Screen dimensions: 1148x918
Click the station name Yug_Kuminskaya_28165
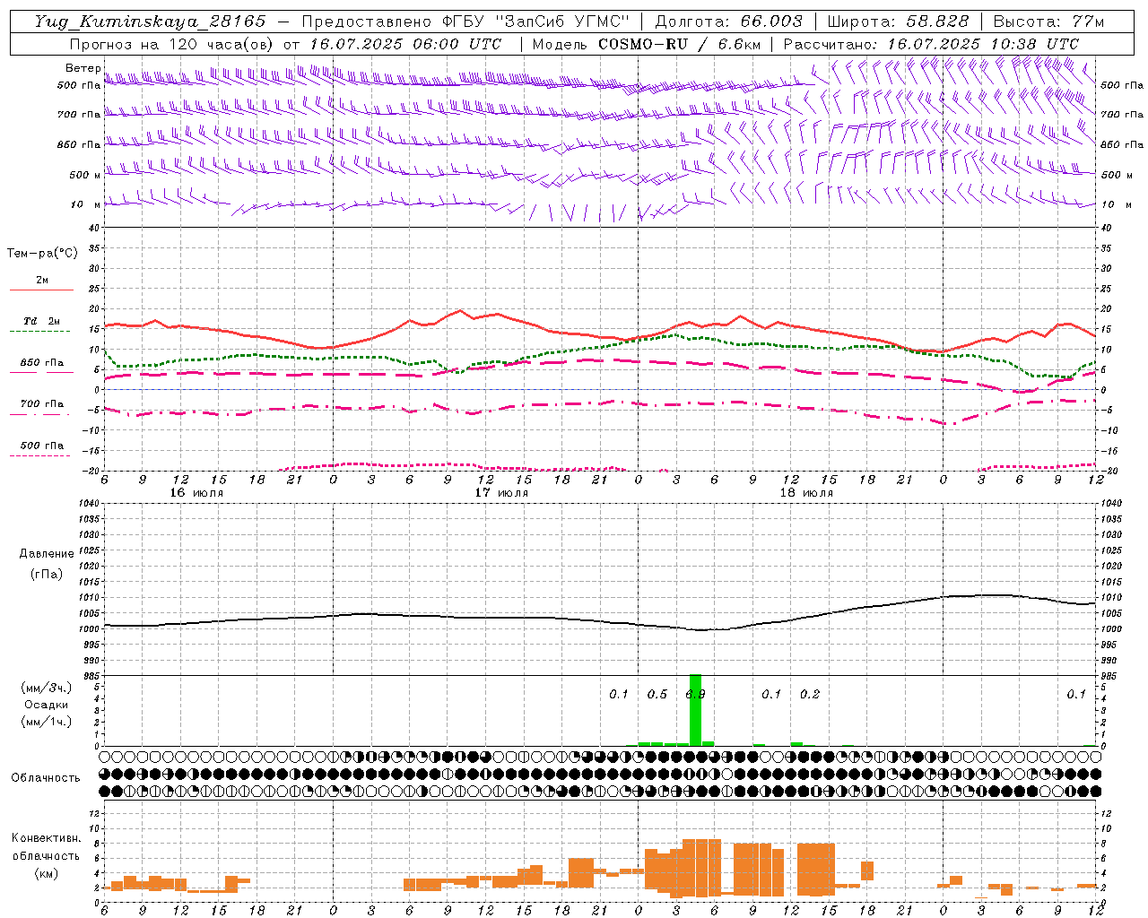tap(151, 22)
